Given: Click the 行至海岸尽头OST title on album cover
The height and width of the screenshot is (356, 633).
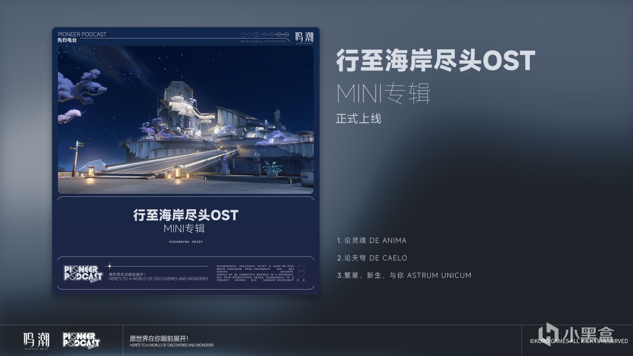Looking at the screenshot, I should click(186, 215).
